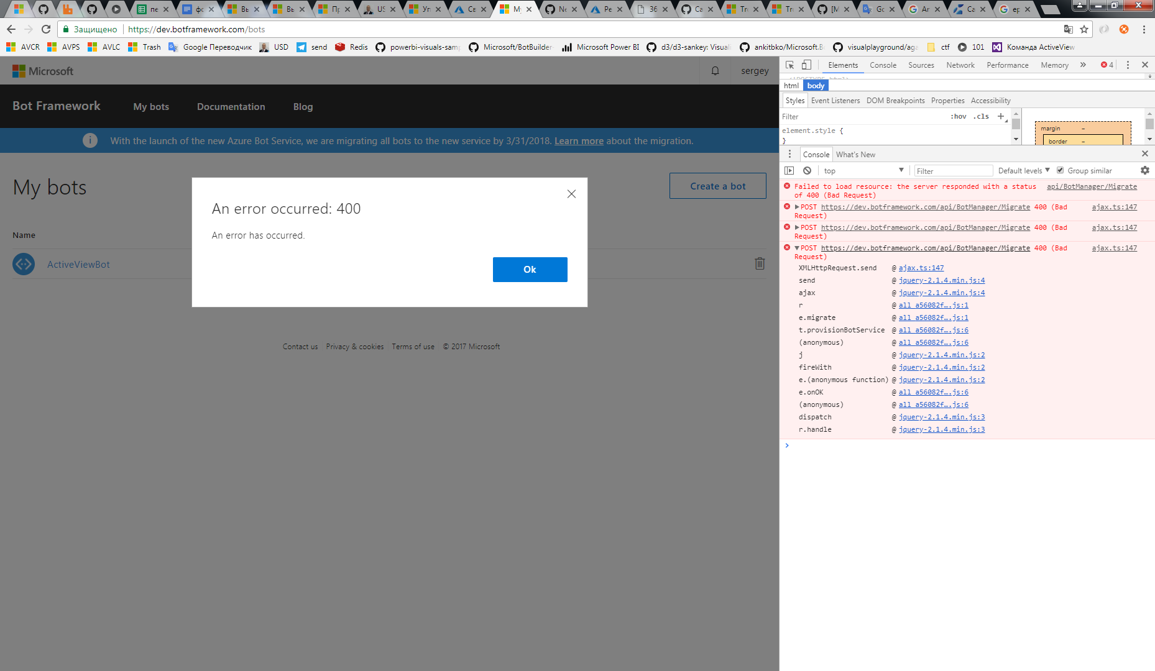Select the inspect element tool in DevTools

(x=790, y=65)
